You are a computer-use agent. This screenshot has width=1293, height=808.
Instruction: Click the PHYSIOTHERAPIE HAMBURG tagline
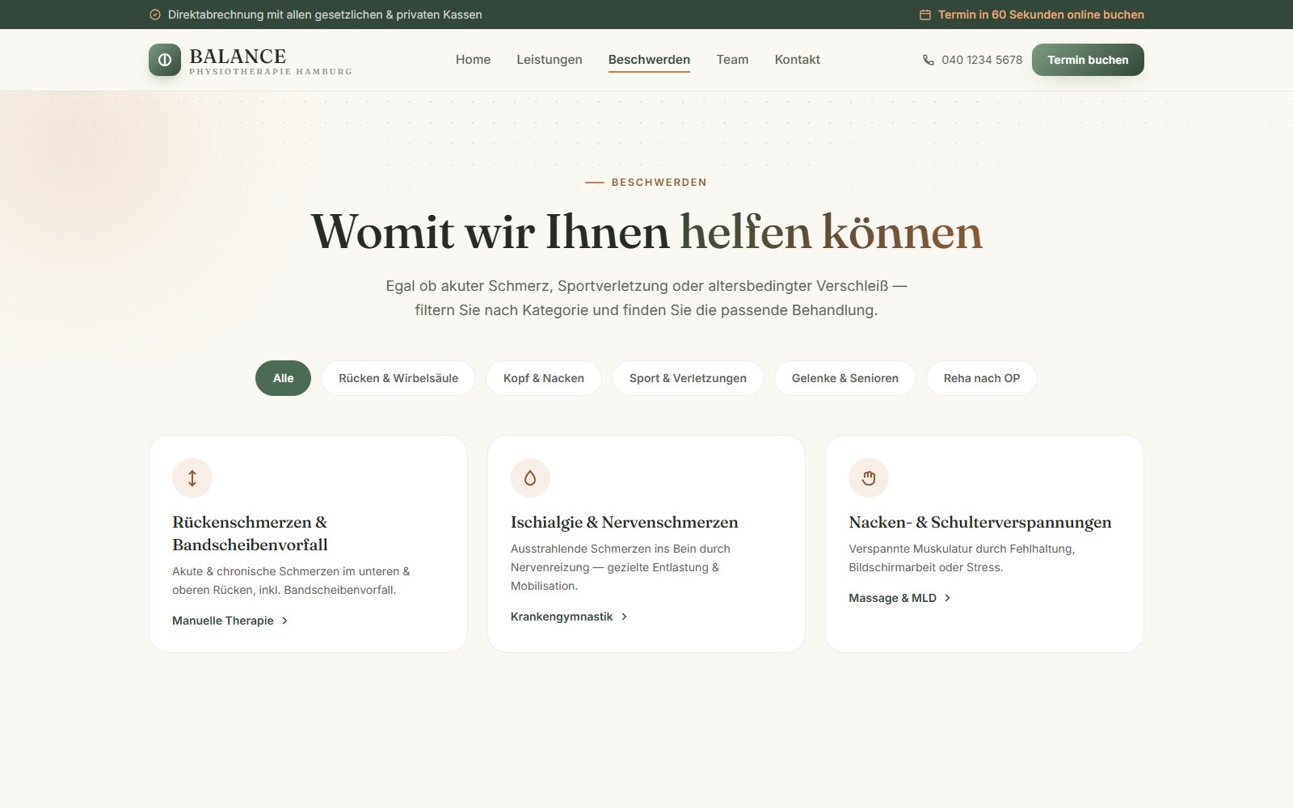[271, 72]
